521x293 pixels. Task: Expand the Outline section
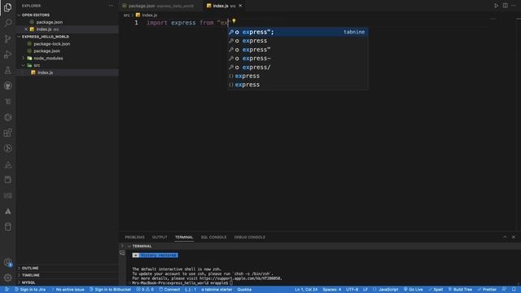(30, 268)
